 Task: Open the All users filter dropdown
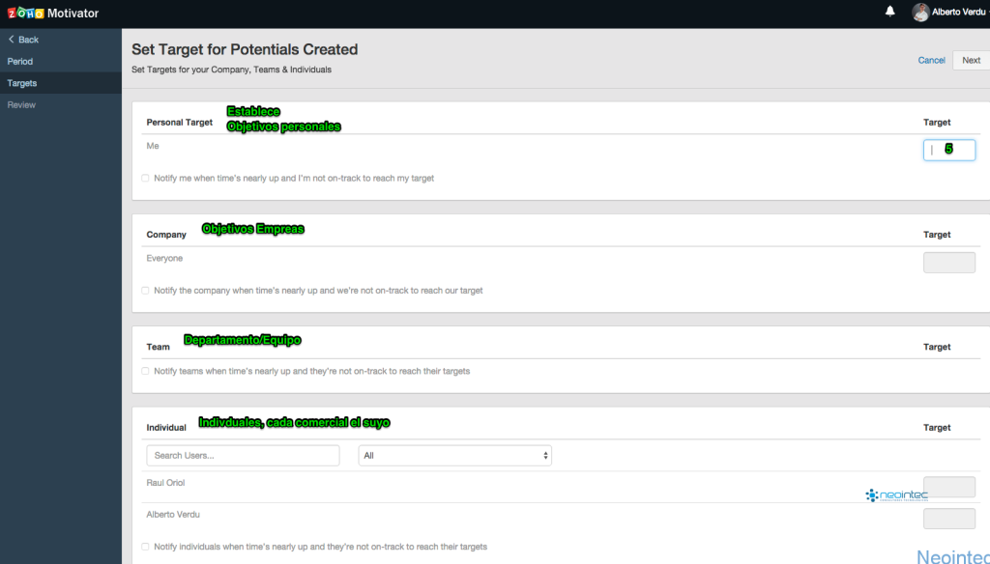[x=454, y=456]
